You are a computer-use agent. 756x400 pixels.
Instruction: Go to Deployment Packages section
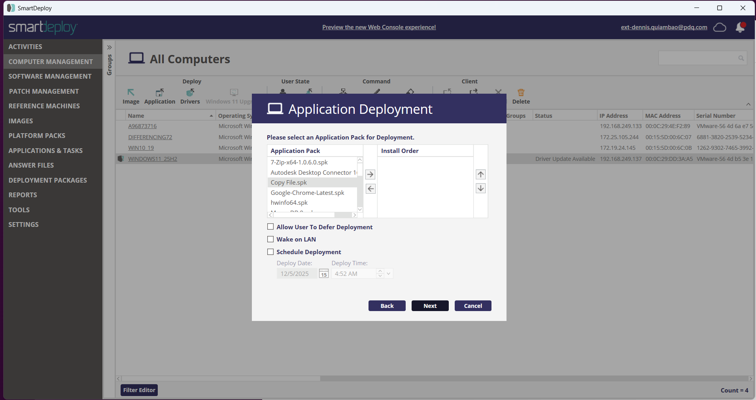pyautogui.click(x=47, y=180)
